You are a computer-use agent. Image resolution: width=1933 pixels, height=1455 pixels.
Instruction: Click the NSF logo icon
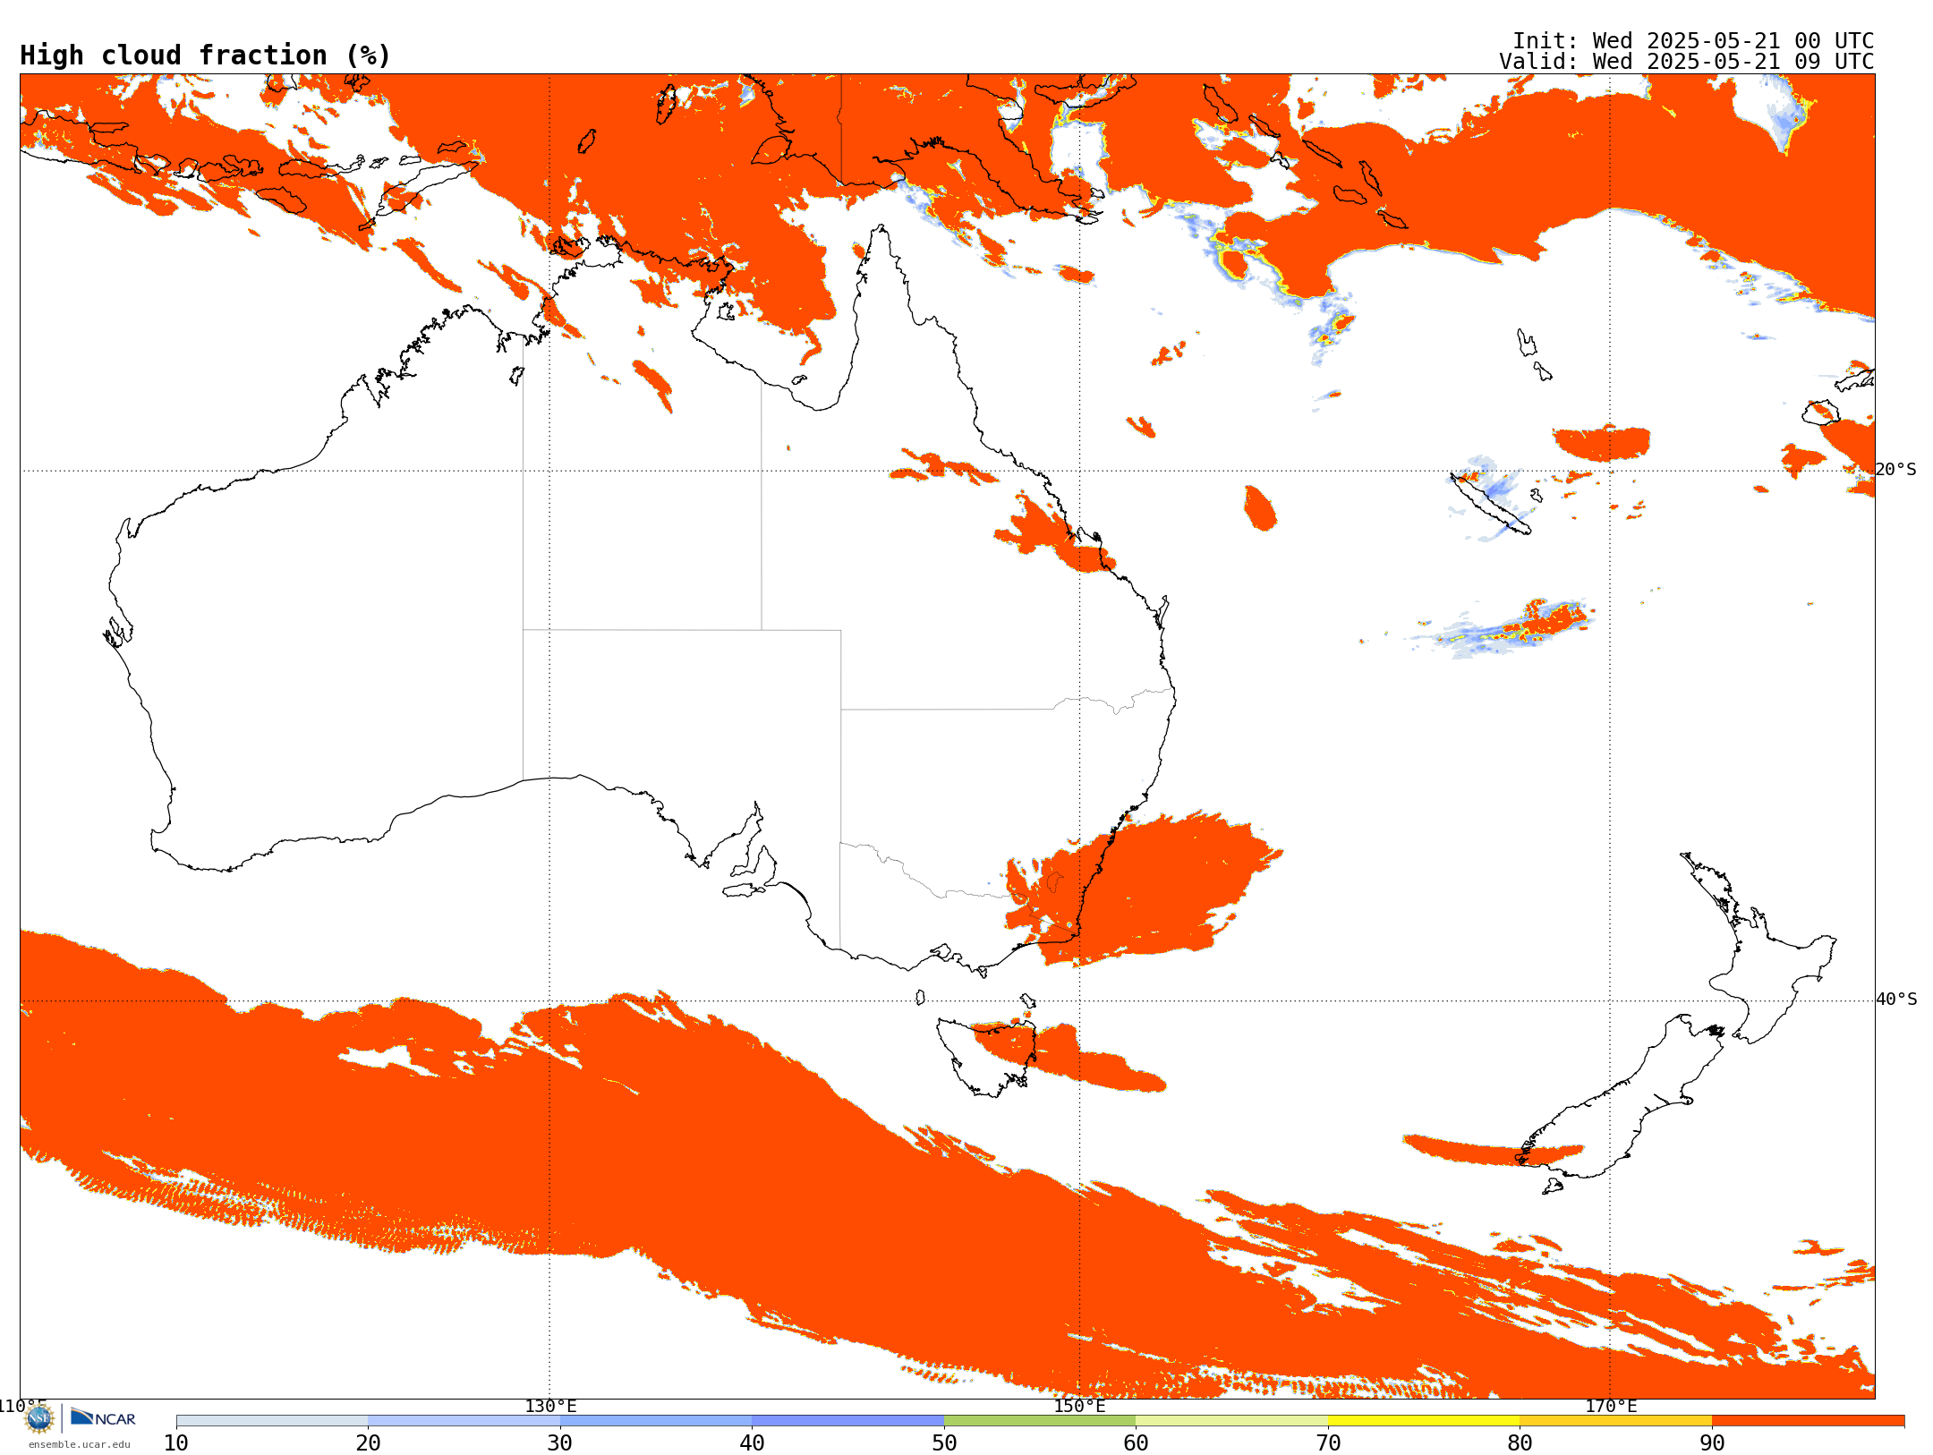[38, 1418]
